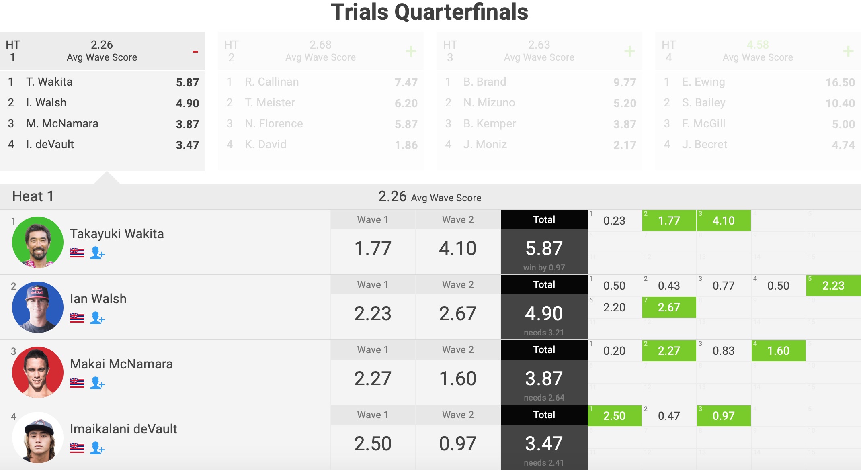The width and height of the screenshot is (861, 470).
Task: Select the HT 4 heat card header
Action: click(757, 51)
